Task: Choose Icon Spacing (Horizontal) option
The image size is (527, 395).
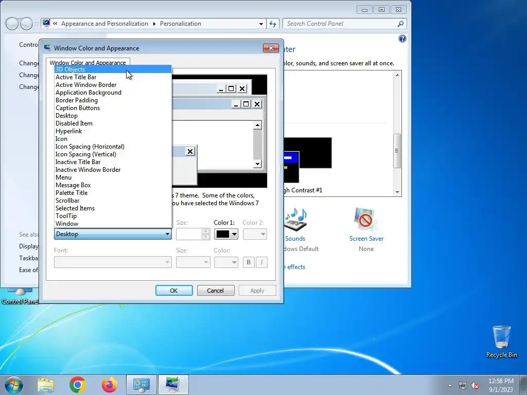Action: pyautogui.click(x=113, y=147)
